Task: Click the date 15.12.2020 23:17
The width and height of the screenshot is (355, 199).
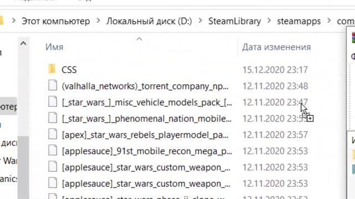Action: click(x=275, y=70)
